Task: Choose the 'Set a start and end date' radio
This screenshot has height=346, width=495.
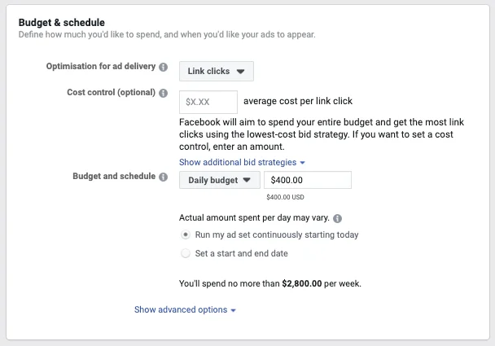Action: tap(186, 253)
